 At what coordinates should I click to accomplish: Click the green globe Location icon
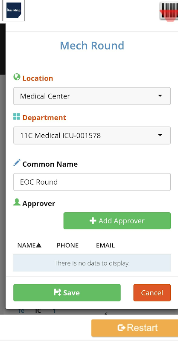tap(17, 77)
